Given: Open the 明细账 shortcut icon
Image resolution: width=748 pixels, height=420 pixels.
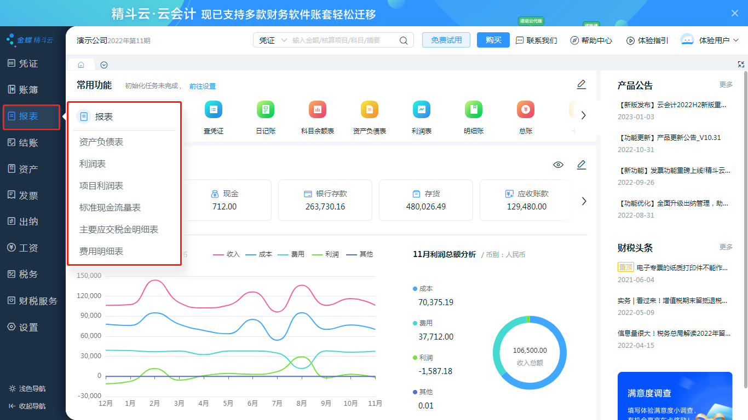Looking at the screenshot, I should click(x=474, y=110).
